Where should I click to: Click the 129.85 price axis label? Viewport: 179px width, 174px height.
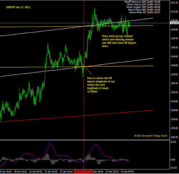click(174, 65)
